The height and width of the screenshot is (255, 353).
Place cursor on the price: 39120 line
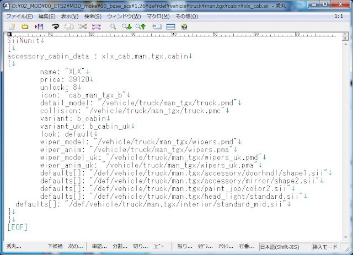[x=67, y=79]
